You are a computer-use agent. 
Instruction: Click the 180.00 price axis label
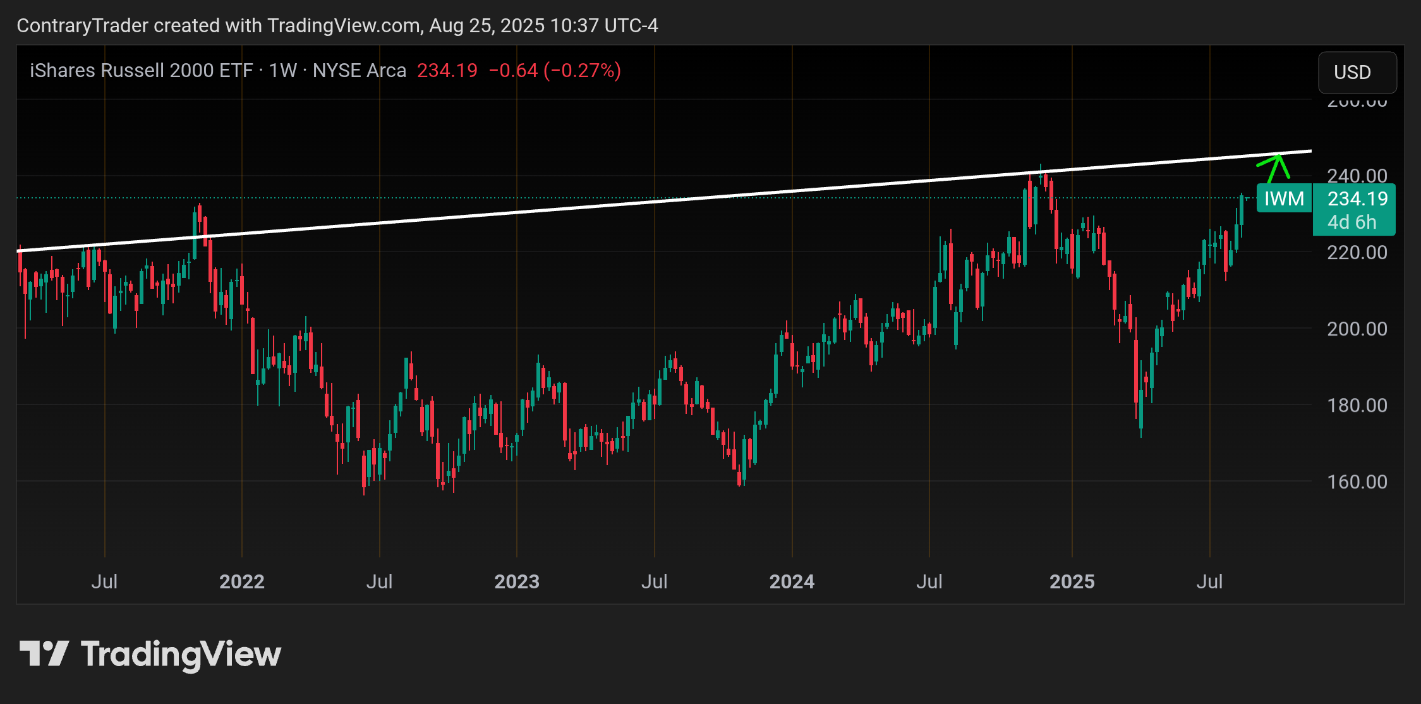pos(1357,405)
